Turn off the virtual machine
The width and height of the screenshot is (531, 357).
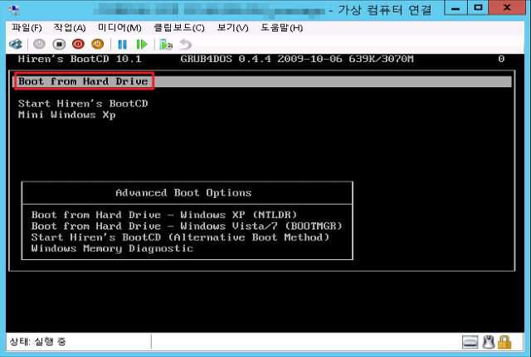(59, 44)
